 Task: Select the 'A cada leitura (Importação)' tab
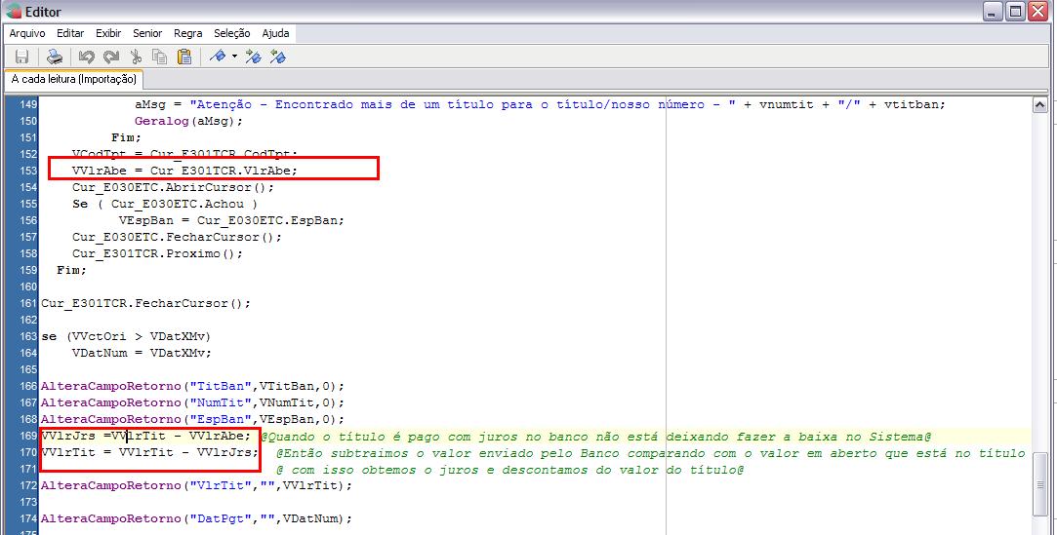[x=74, y=79]
